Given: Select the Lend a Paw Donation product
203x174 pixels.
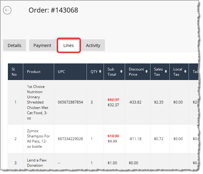Looking at the screenshot, I should (x=37, y=163).
